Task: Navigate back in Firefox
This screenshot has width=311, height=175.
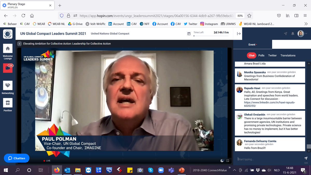Action: 6,16
